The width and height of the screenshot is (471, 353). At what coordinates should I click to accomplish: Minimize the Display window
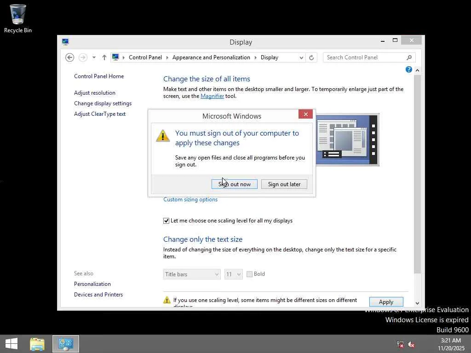382,40
